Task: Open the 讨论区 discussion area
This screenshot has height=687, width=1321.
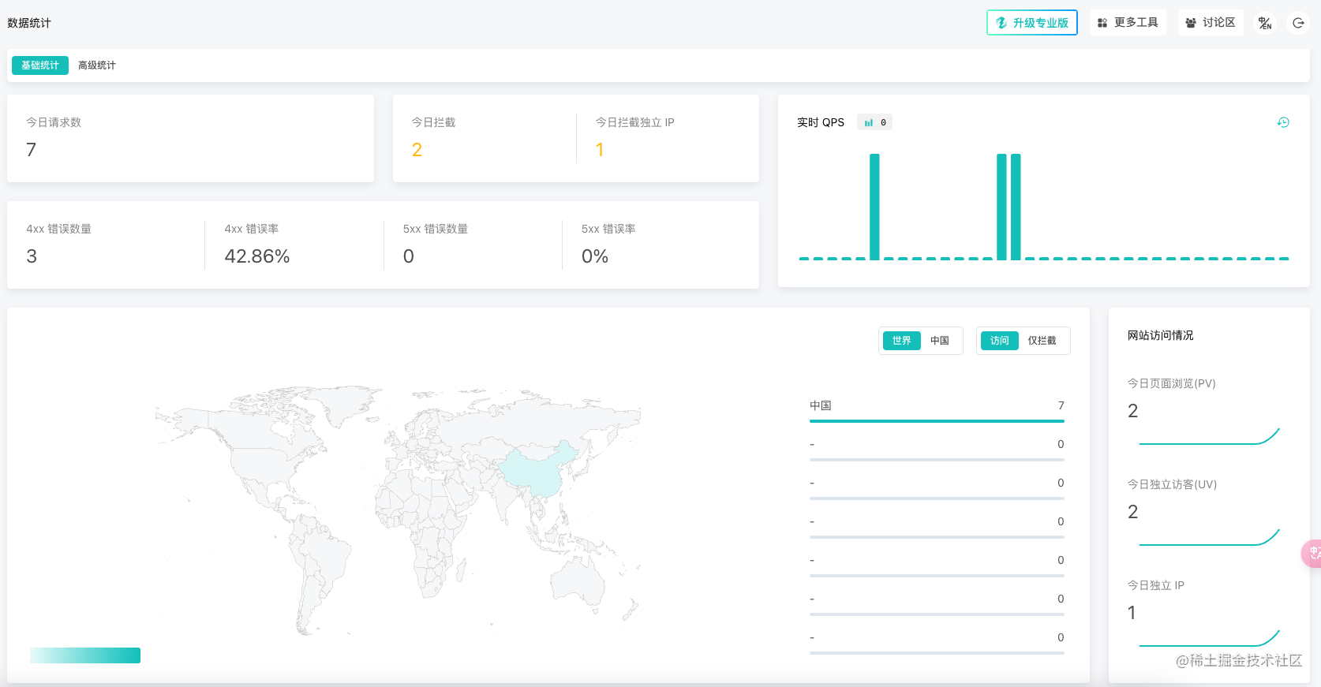Action: [1211, 23]
